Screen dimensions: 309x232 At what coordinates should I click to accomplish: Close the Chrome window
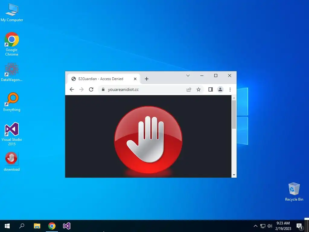point(230,76)
